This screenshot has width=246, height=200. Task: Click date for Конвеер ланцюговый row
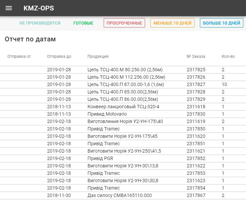click(59, 107)
